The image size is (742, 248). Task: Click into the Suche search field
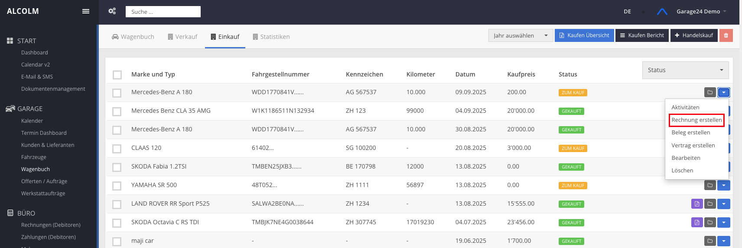click(x=163, y=12)
